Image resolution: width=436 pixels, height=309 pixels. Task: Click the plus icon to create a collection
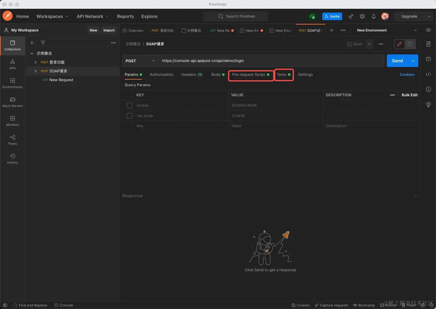click(x=32, y=43)
